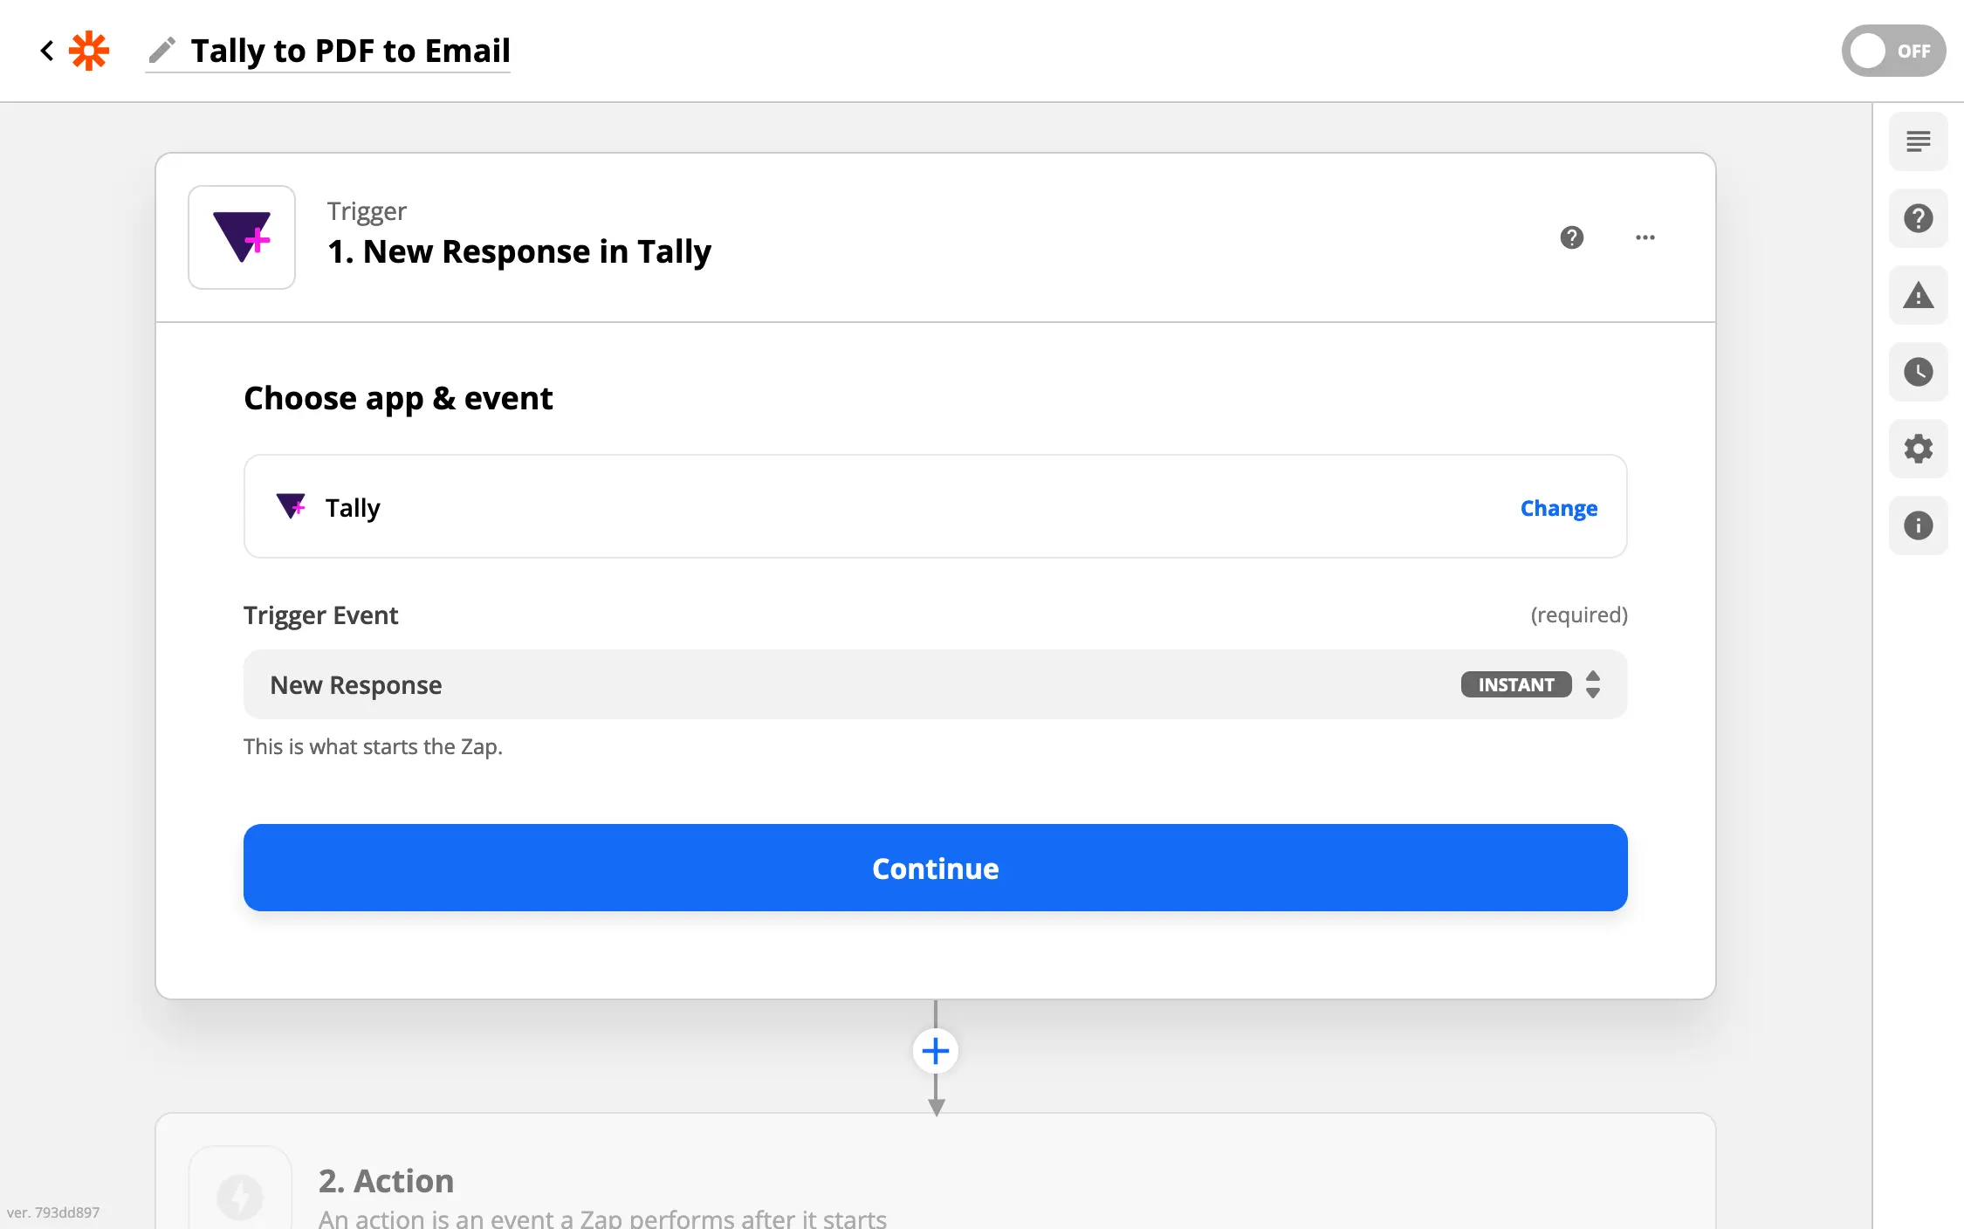Viewport: 1964px width, 1229px height.
Task: Open the Zap outline lines icon
Action: tap(1918, 141)
